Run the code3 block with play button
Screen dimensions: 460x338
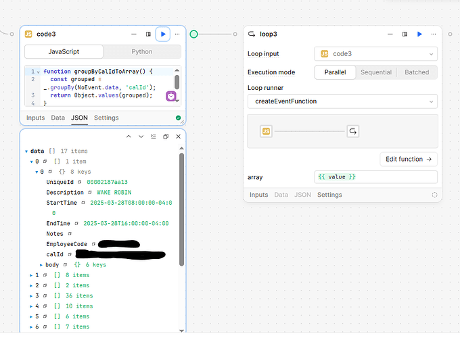163,34
